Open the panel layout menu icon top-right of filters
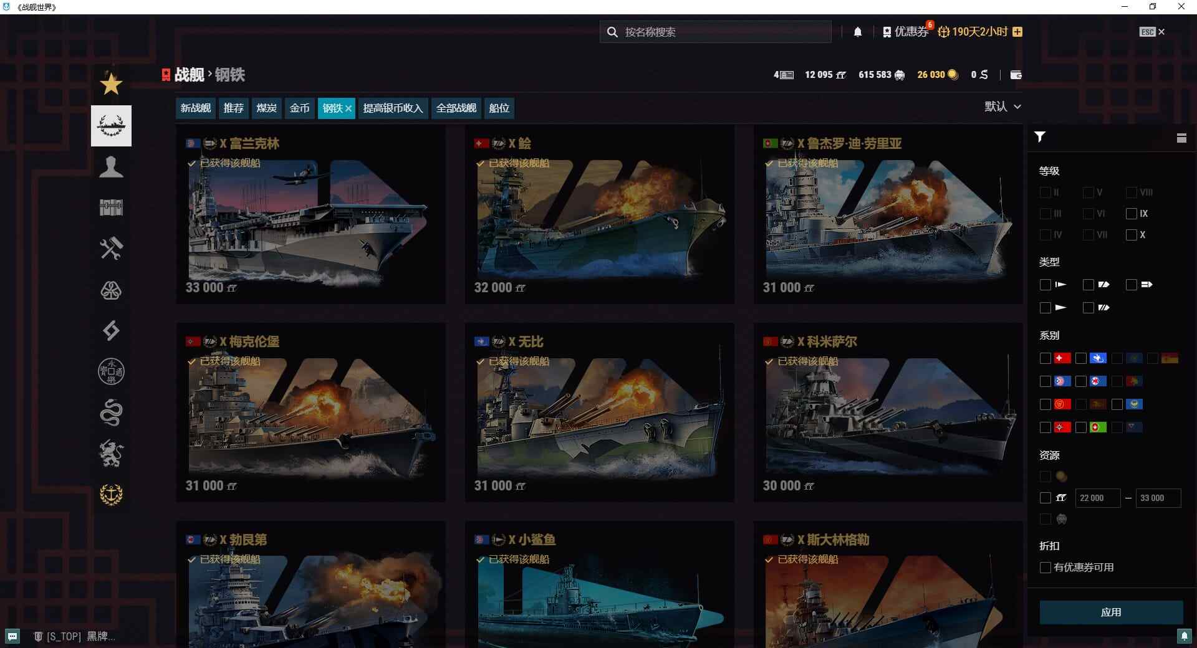Viewport: 1197px width, 648px height. 1182,138
